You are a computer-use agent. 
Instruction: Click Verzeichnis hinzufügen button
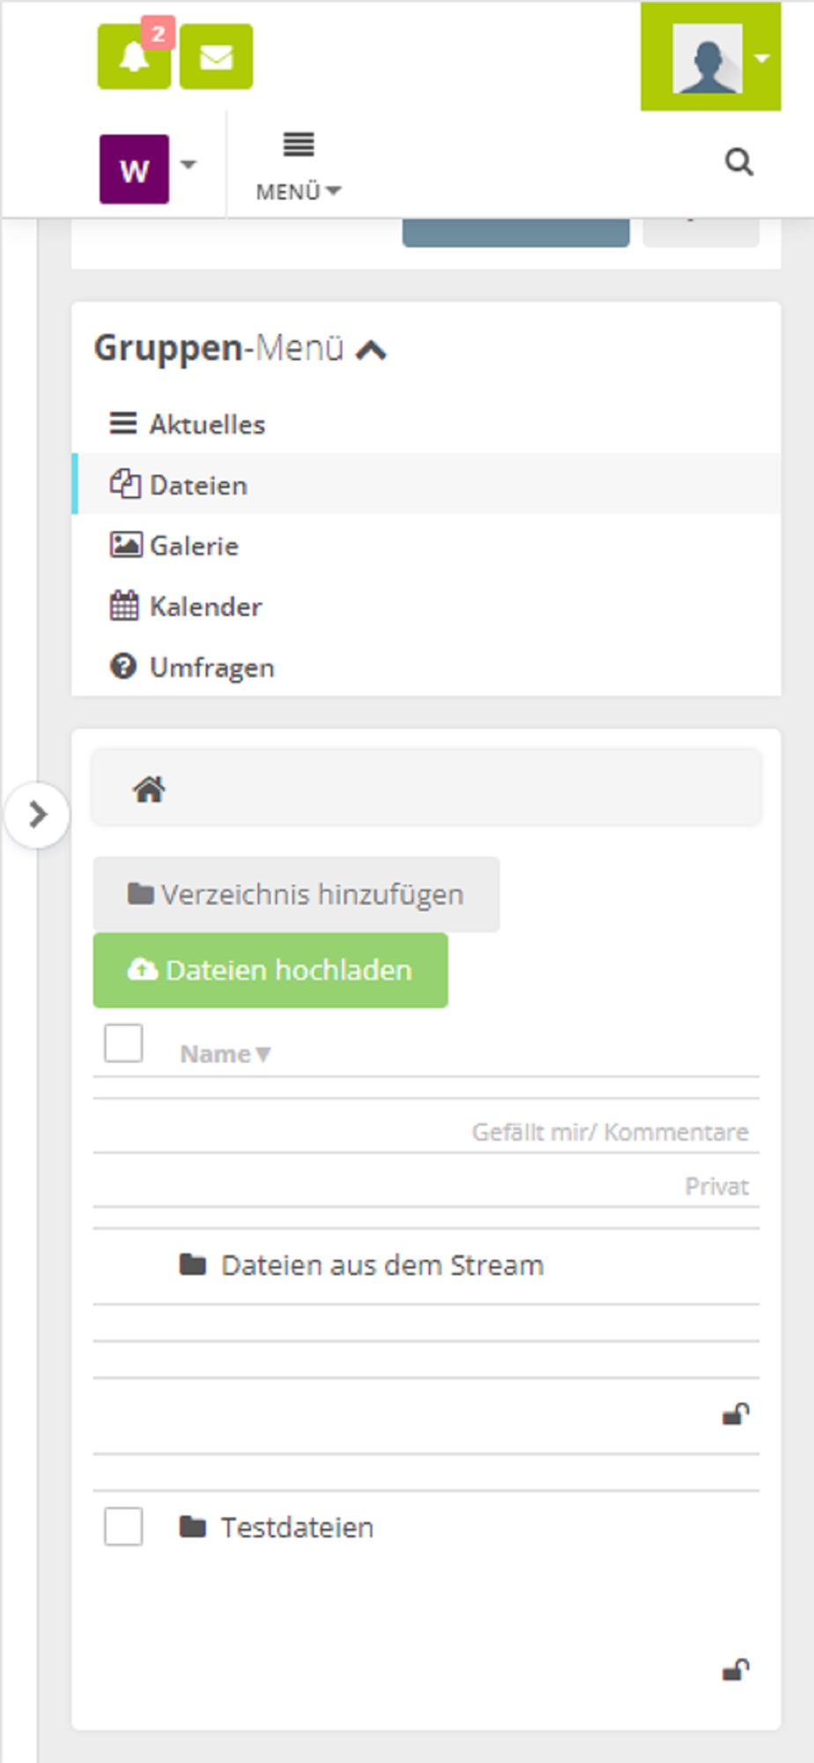(x=296, y=894)
